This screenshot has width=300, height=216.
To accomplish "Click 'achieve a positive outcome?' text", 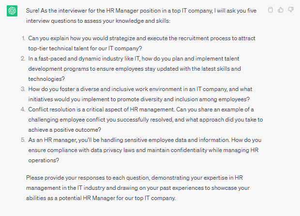I will pyautogui.click(x=64, y=130).
